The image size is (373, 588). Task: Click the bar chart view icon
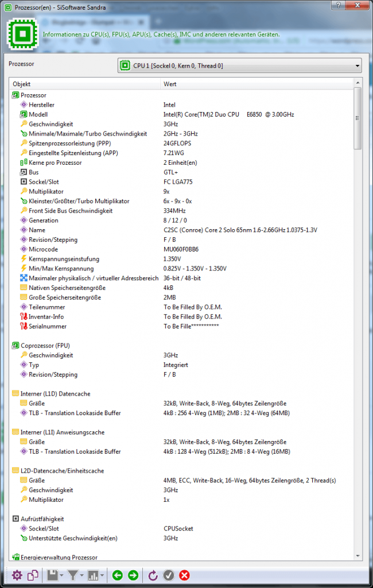(x=94, y=575)
